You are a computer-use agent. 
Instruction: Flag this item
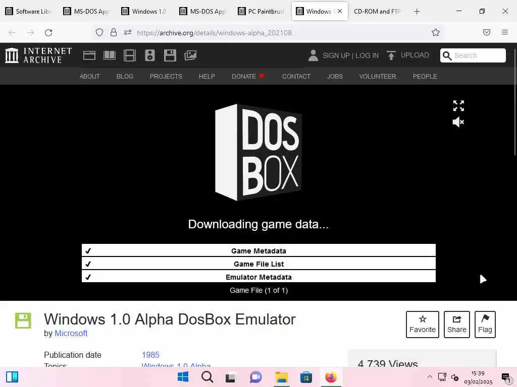[485, 325]
